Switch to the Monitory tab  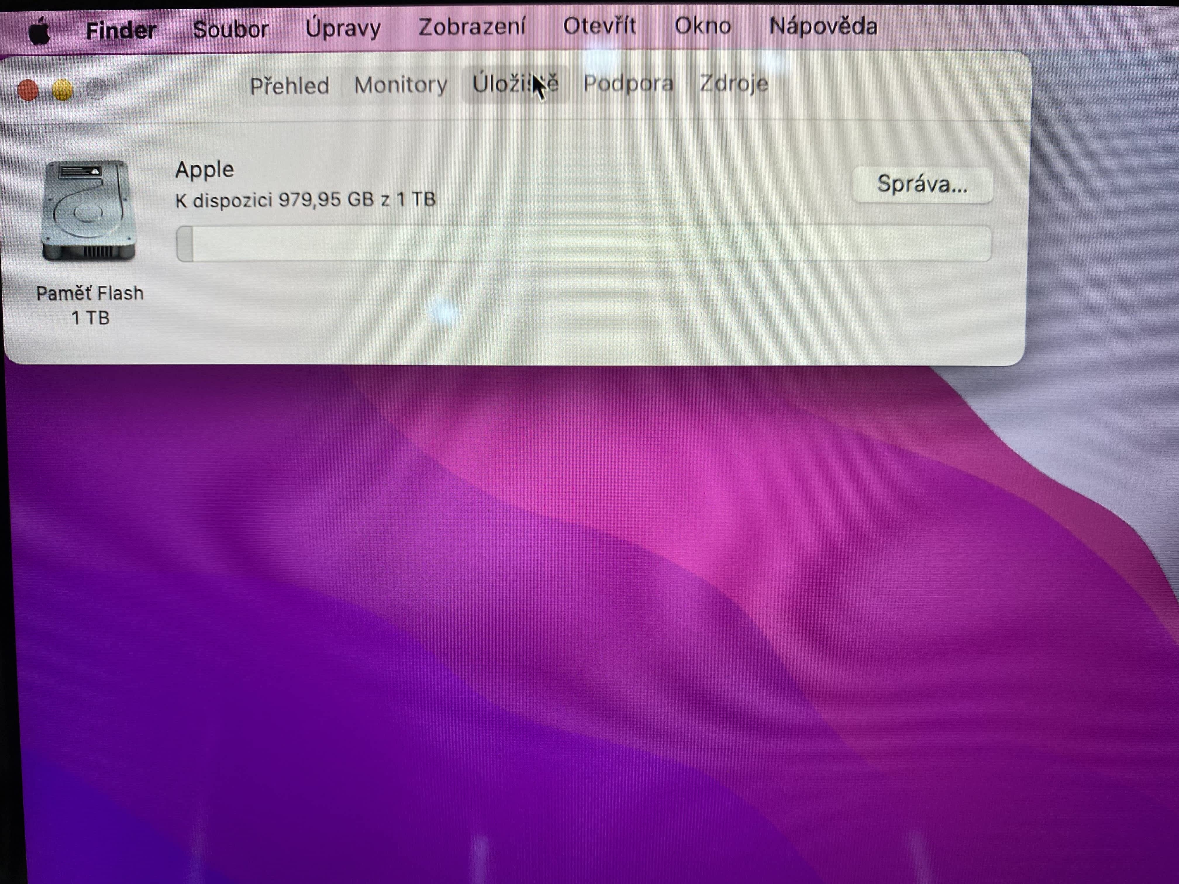(x=400, y=85)
